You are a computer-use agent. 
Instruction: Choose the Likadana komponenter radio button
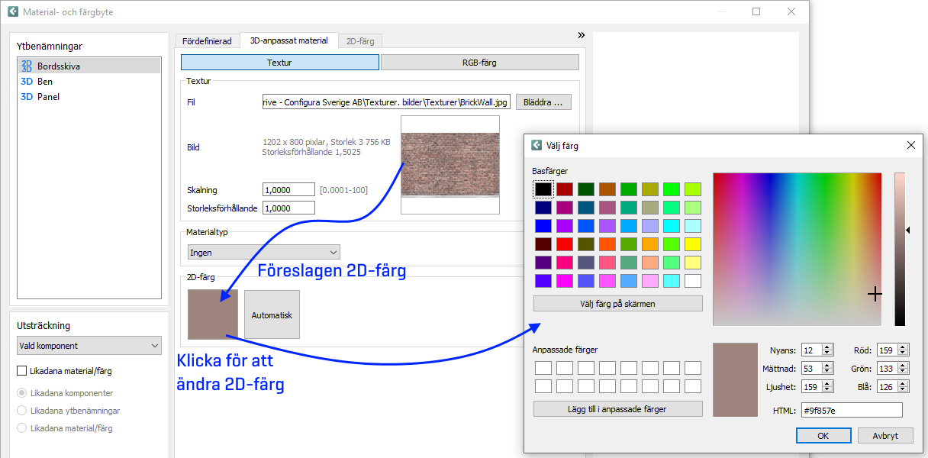click(x=22, y=393)
